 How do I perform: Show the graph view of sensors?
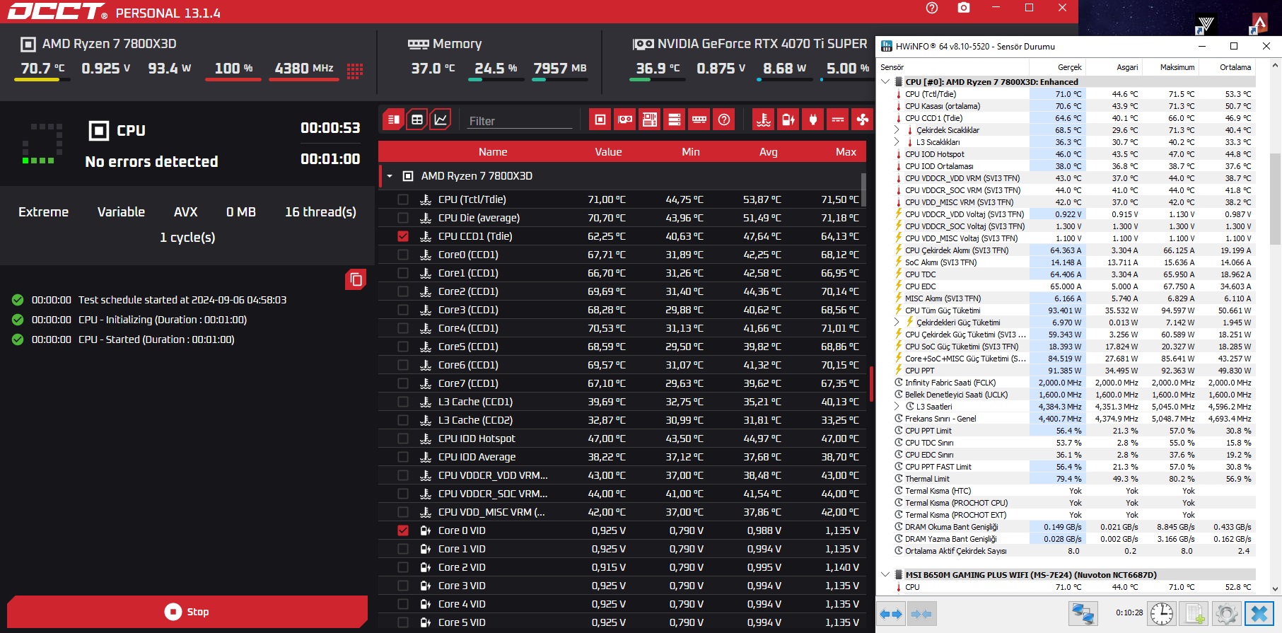(441, 120)
